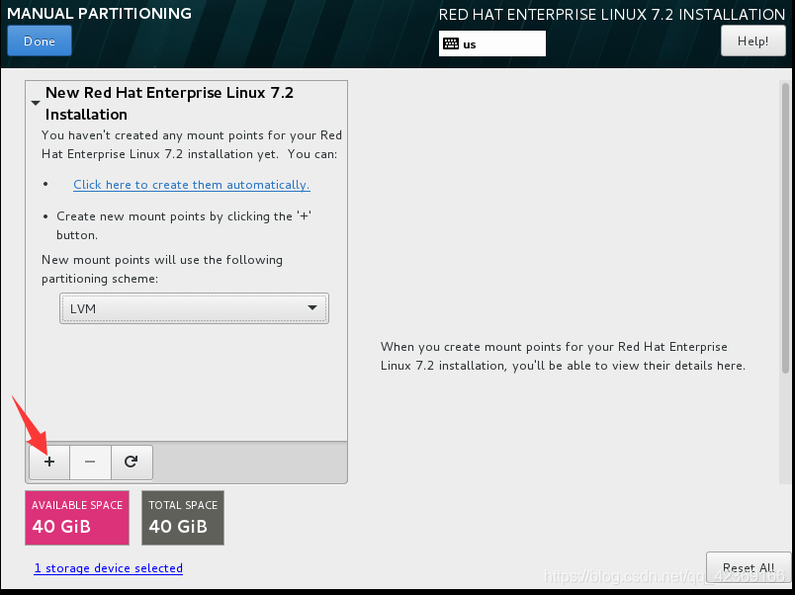Click the keyboard layout icon
This screenshot has height=595, width=795.
click(451, 43)
